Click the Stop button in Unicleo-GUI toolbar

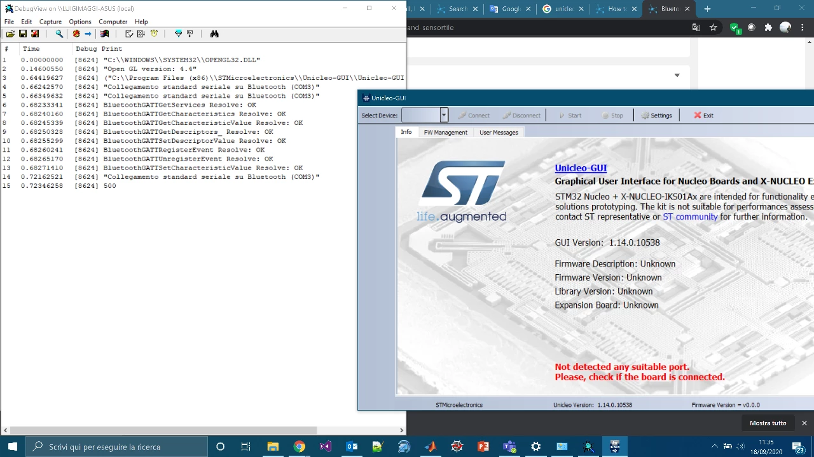point(612,115)
